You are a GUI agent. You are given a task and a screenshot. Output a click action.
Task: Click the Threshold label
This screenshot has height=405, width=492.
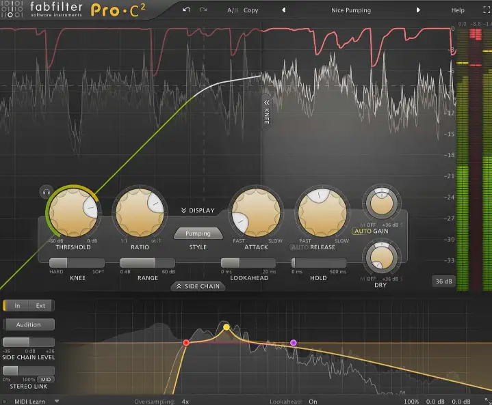pos(73,247)
